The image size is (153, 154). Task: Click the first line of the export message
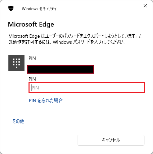point(75,36)
